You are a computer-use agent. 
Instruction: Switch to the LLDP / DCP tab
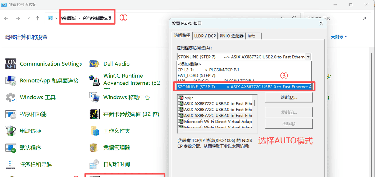(x=205, y=36)
